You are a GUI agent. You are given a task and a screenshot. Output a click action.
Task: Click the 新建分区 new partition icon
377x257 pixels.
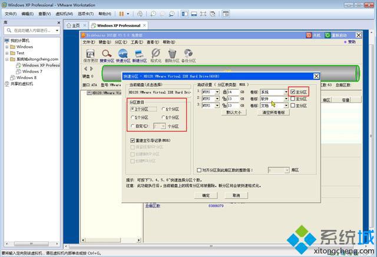point(139,53)
